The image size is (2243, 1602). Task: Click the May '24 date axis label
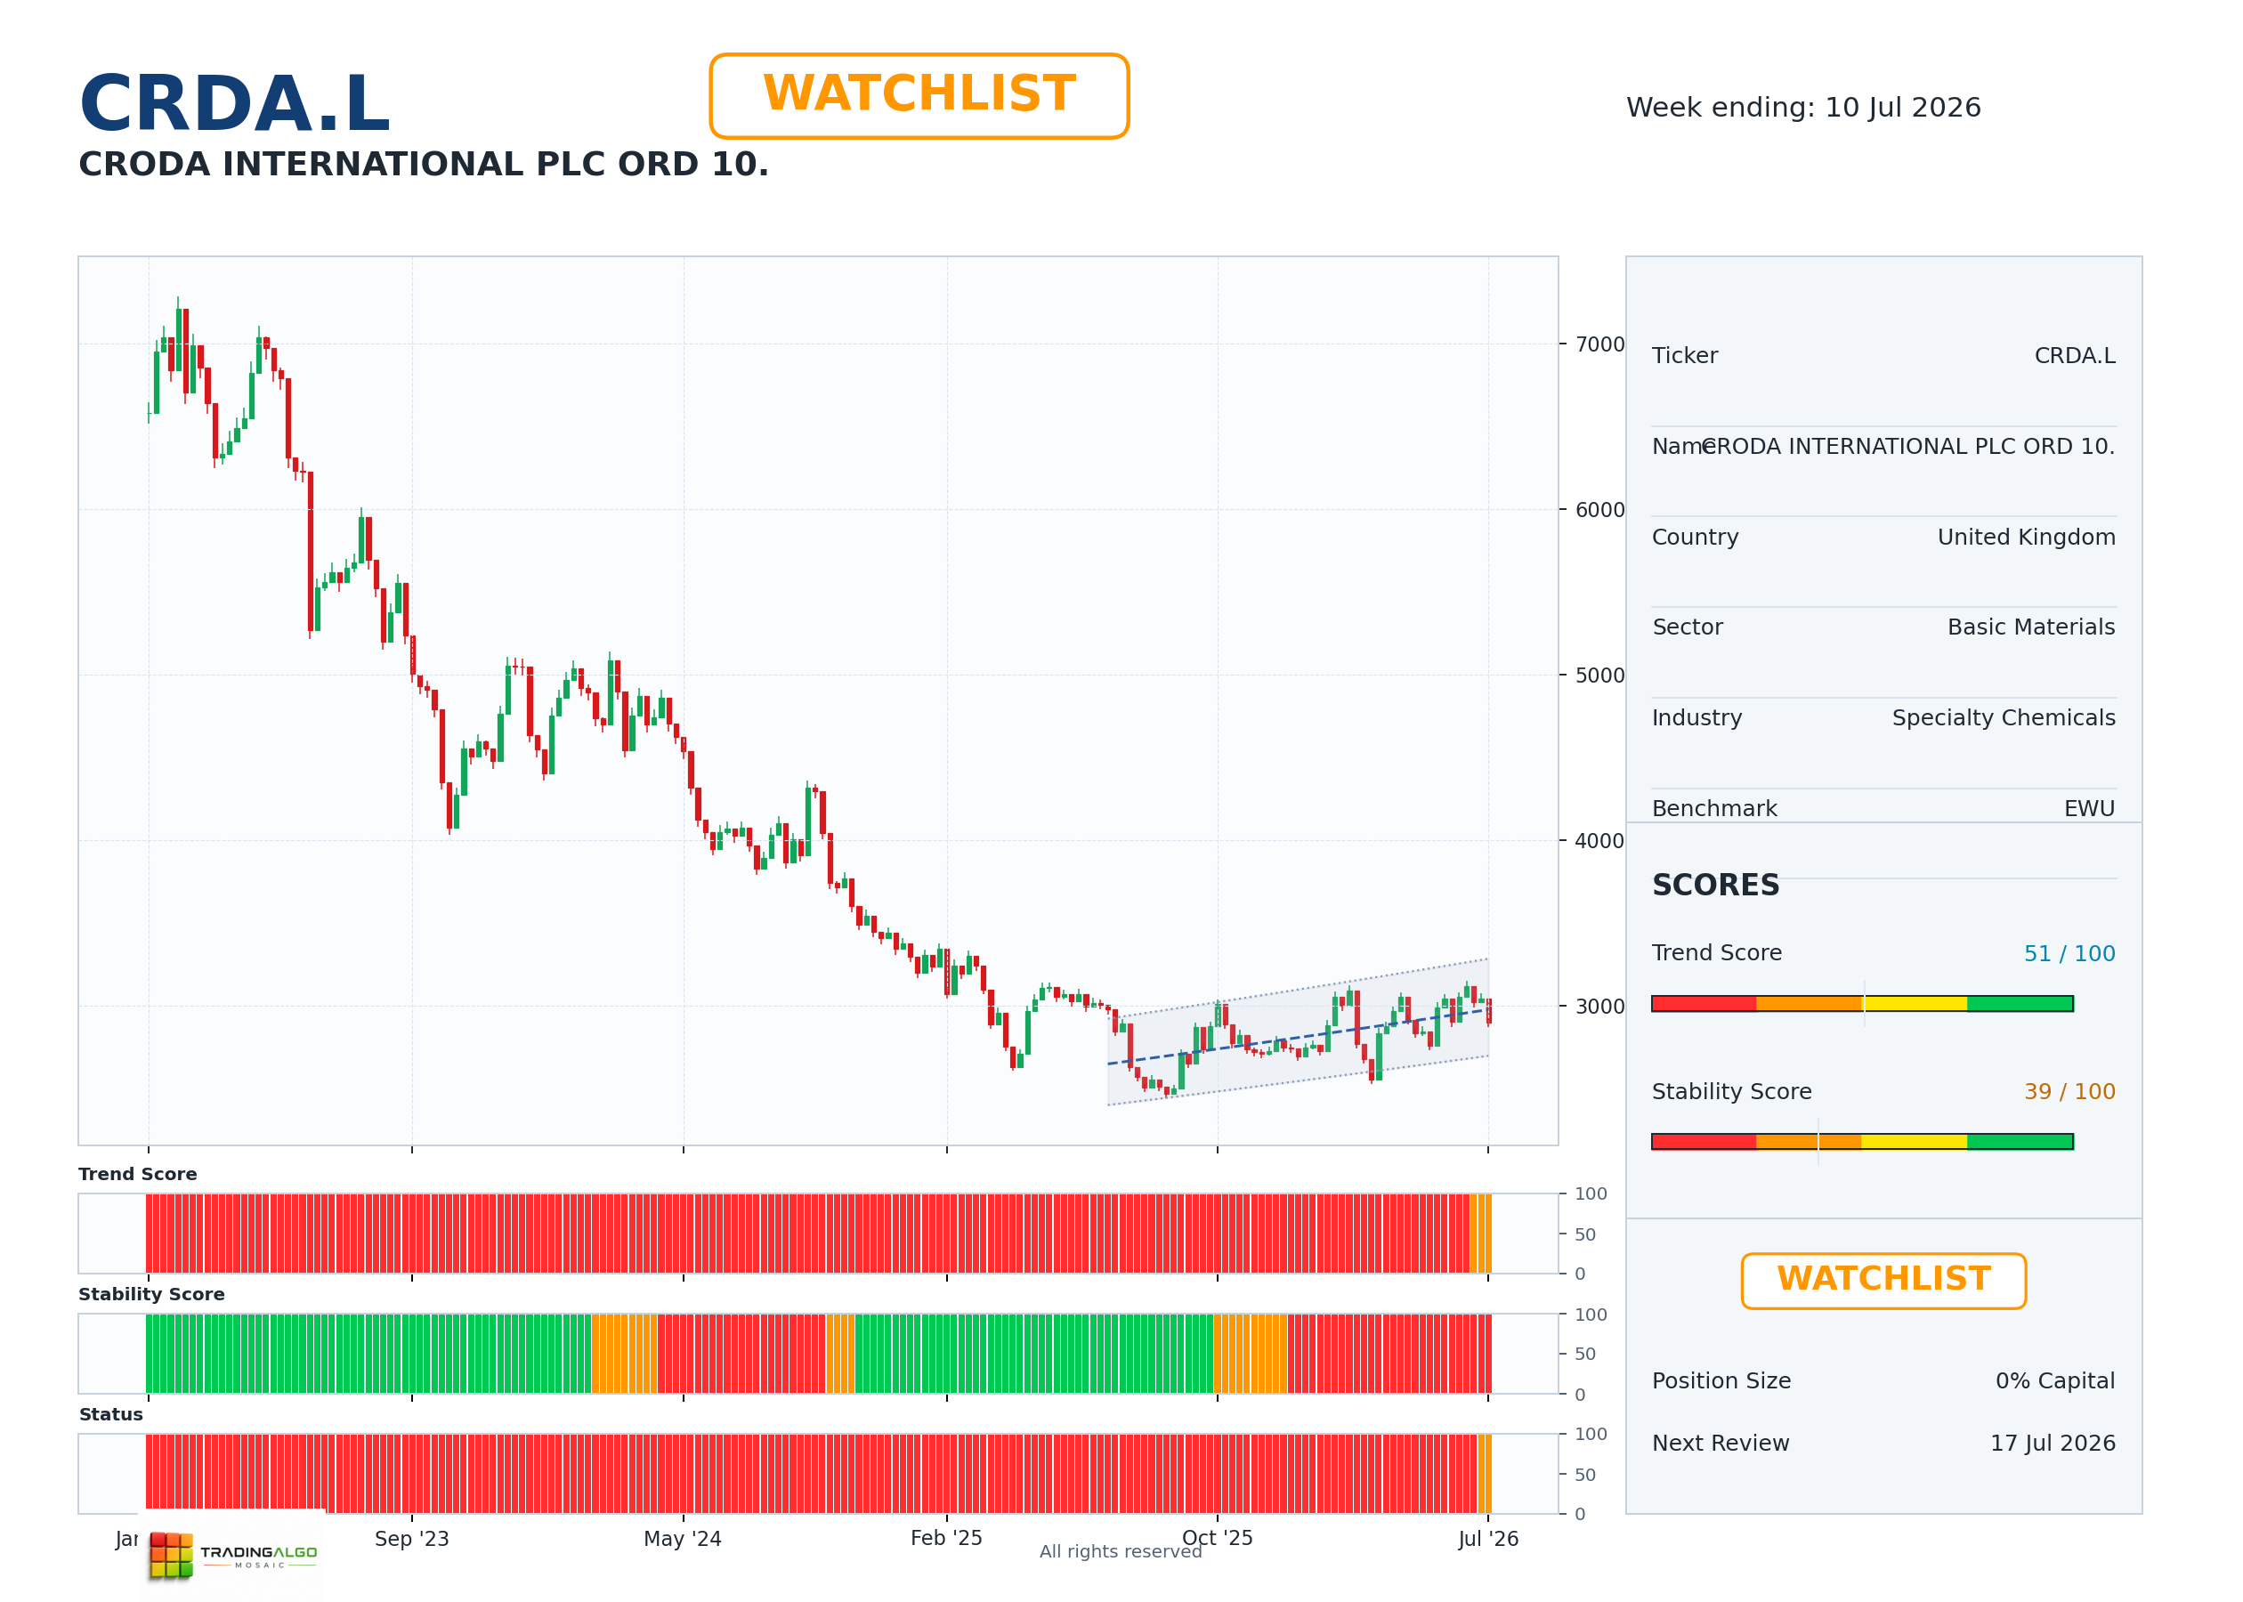[683, 1539]
